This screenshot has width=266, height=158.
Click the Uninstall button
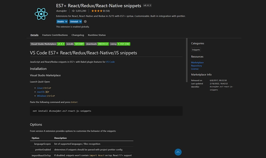pos(74,21)
